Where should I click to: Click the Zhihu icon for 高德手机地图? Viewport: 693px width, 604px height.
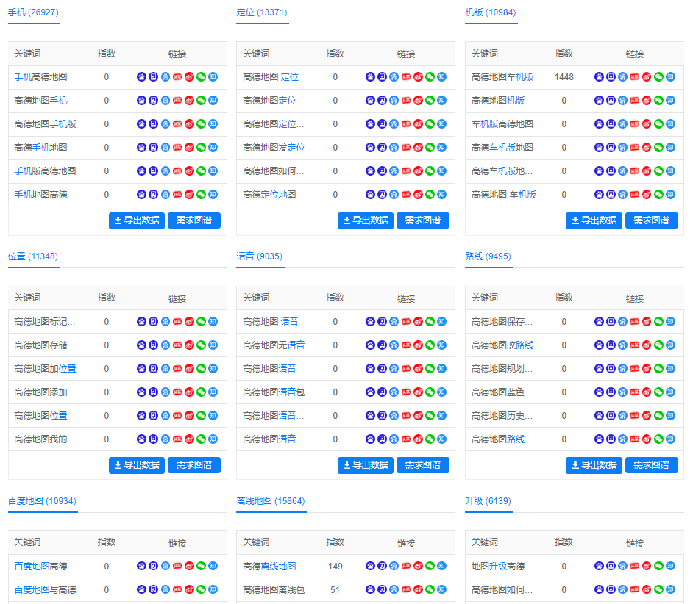click(213, 148)
